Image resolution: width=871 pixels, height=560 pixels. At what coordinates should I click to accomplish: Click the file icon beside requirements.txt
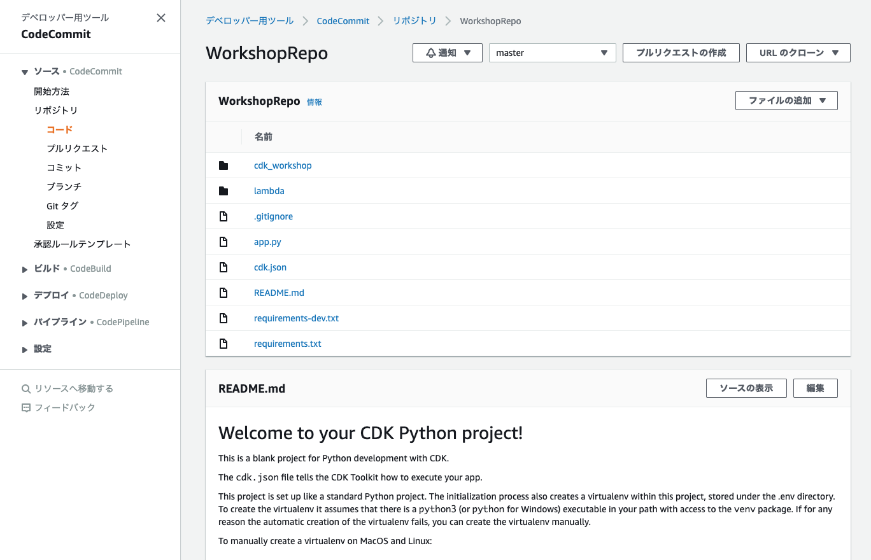(223, 344)
